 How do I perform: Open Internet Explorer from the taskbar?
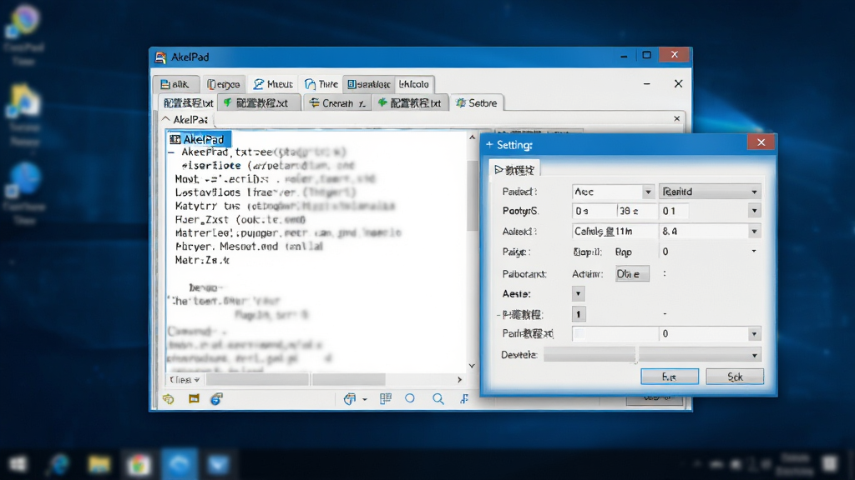(58, 464)
